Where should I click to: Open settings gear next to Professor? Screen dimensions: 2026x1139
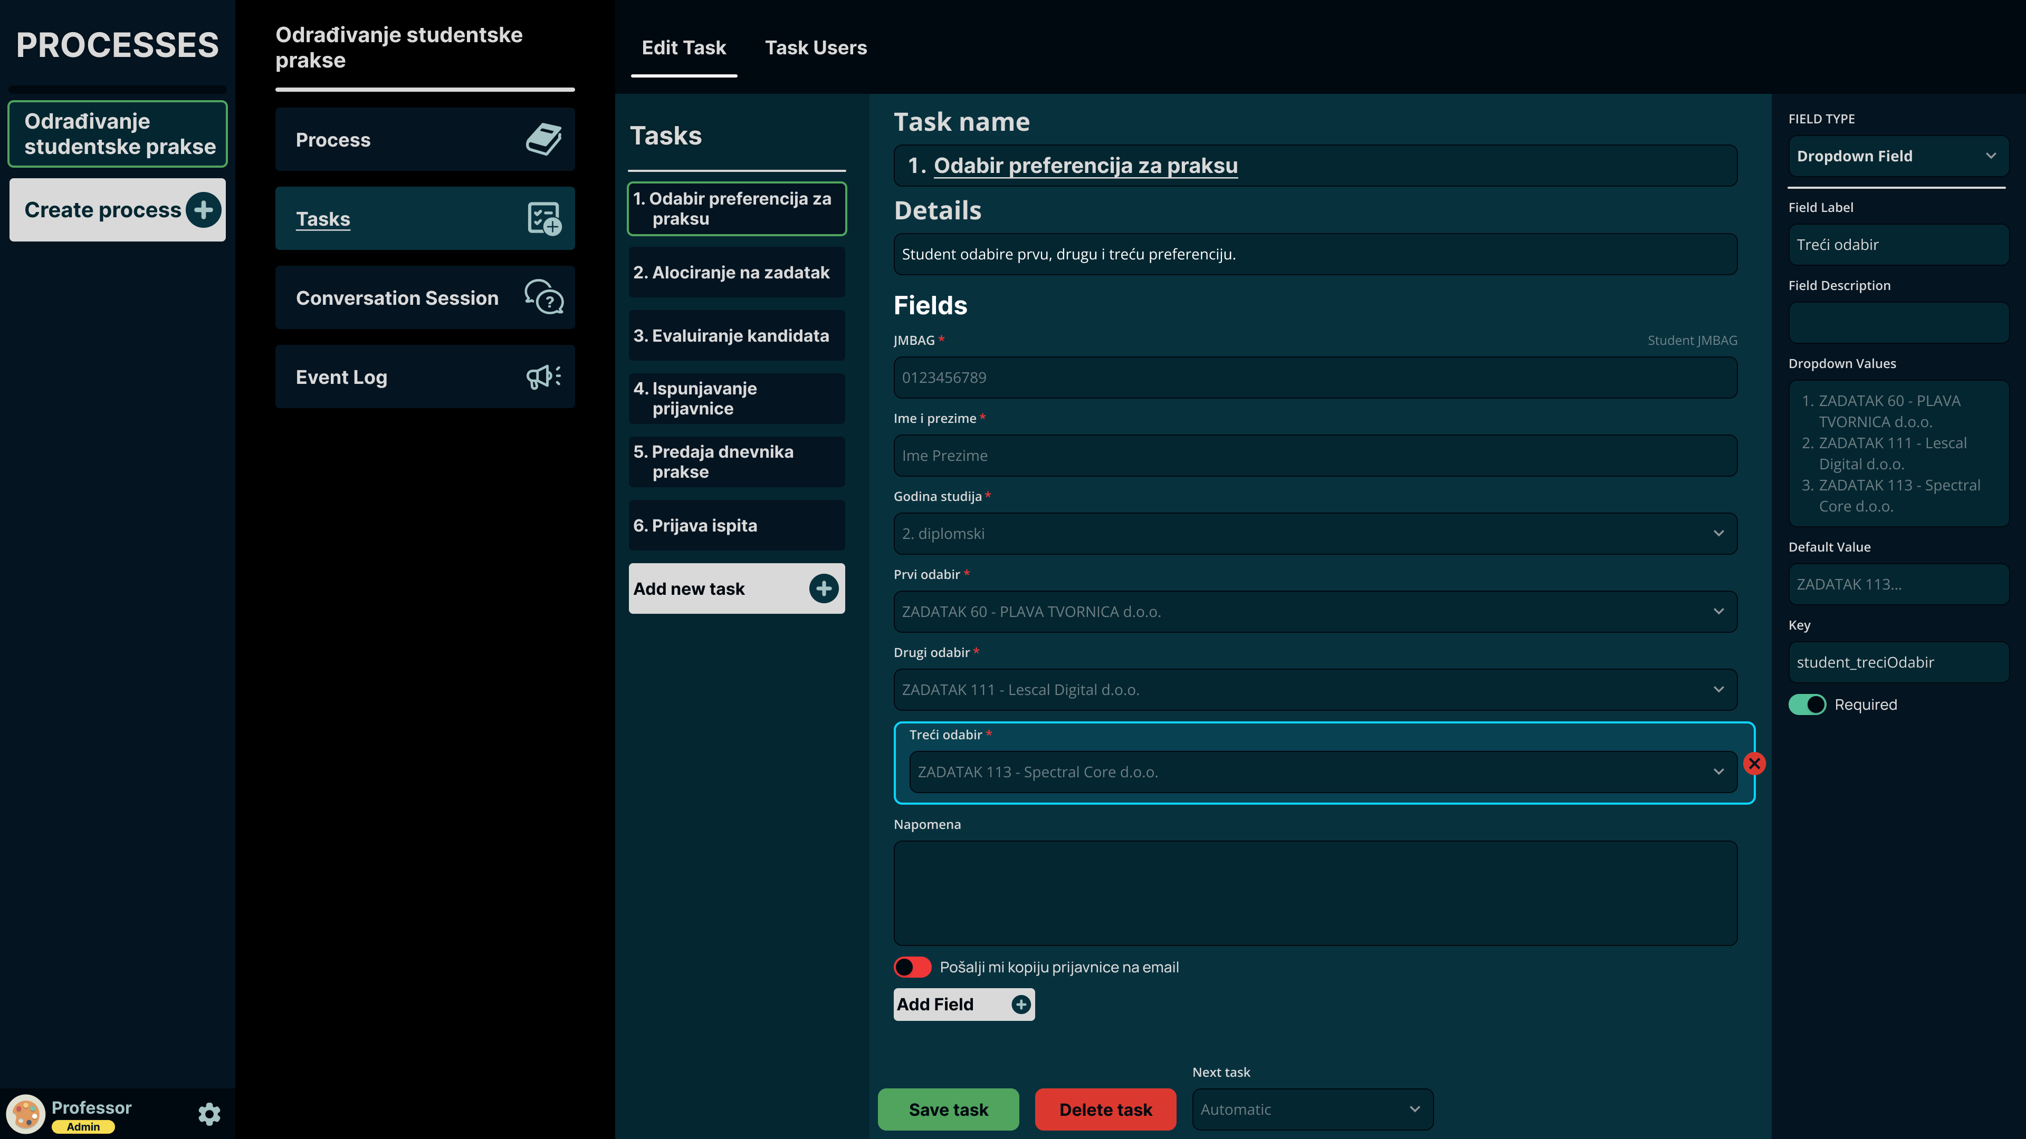pyautogui.click(x=209, y=1114)
